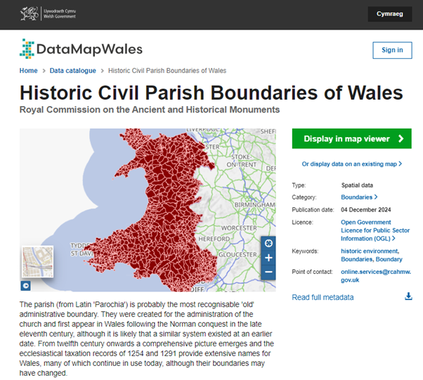
Task: Open Read full metadata link
Action: point(323,297)
